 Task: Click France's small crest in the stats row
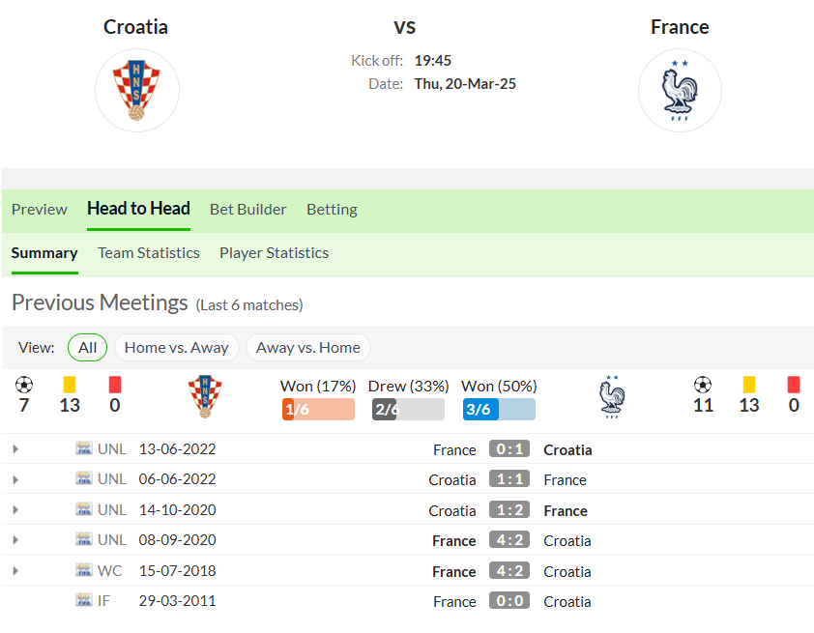pos(612,396)
